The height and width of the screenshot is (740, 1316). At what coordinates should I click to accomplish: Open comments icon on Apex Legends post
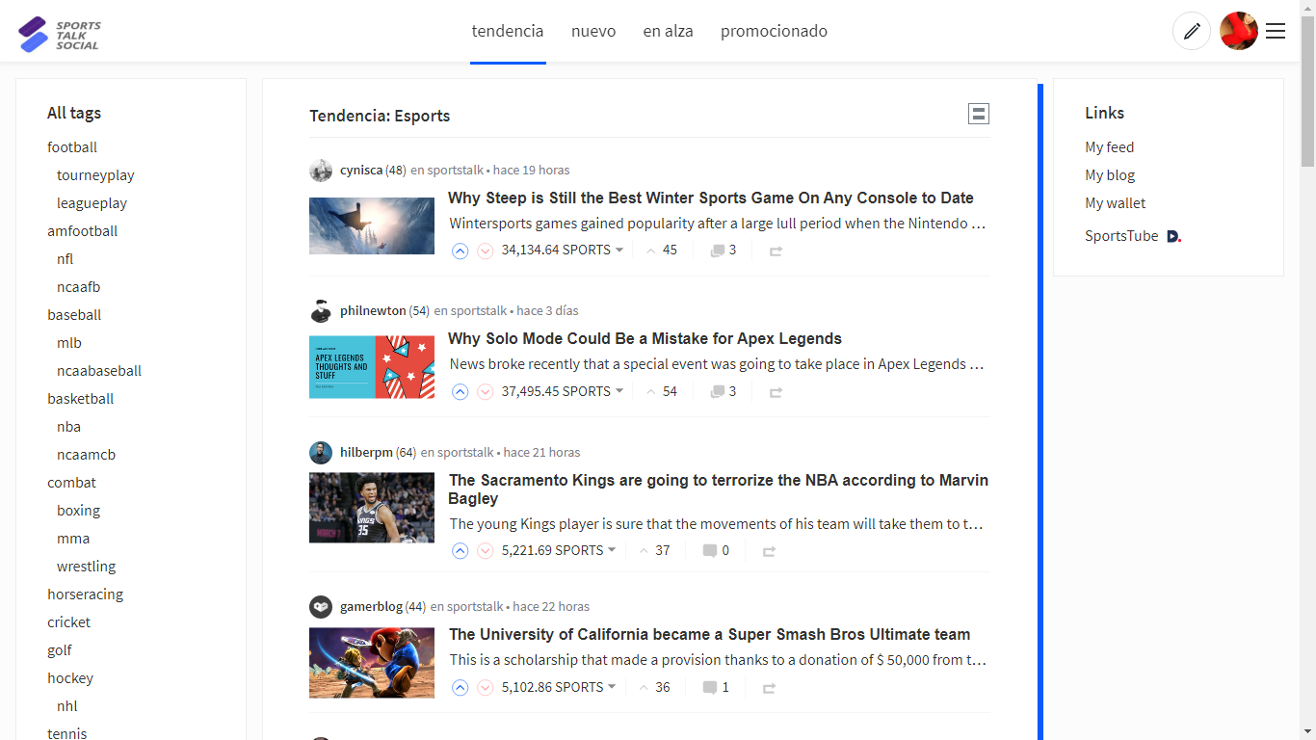click(x=718, y=391)
